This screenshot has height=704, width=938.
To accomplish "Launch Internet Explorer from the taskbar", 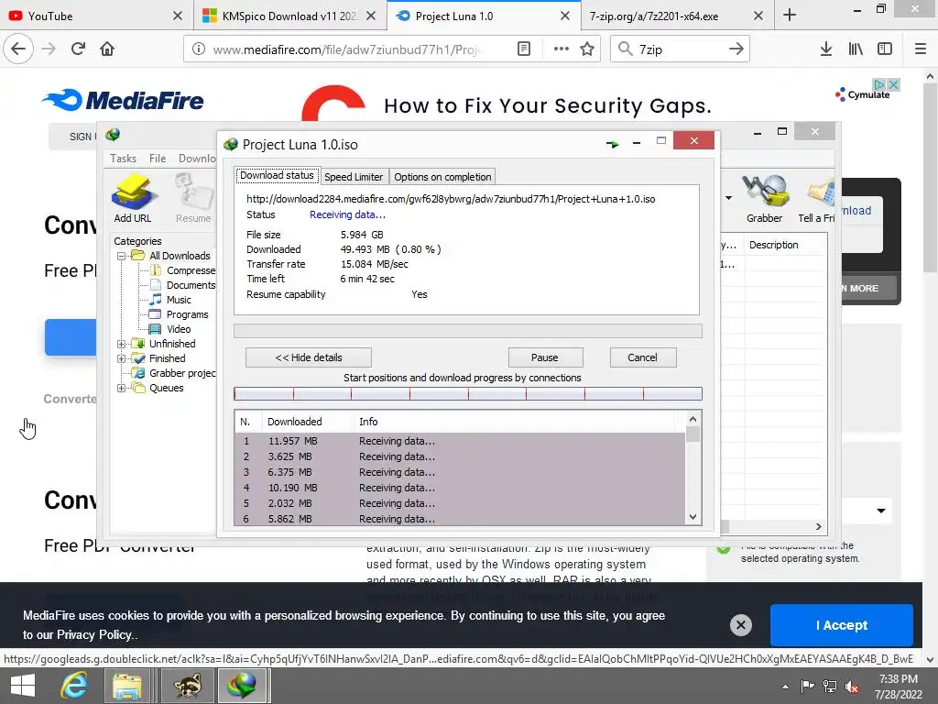I will click(74, 686).
